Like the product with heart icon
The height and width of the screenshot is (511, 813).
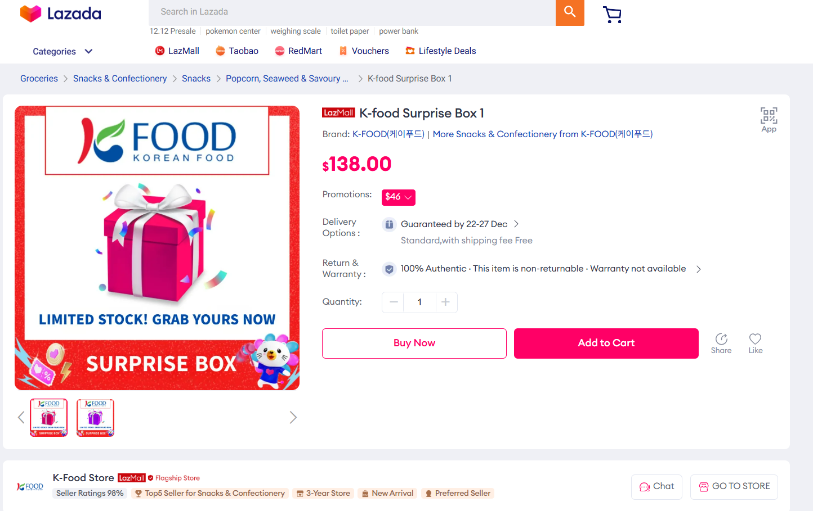pos(755,343)
